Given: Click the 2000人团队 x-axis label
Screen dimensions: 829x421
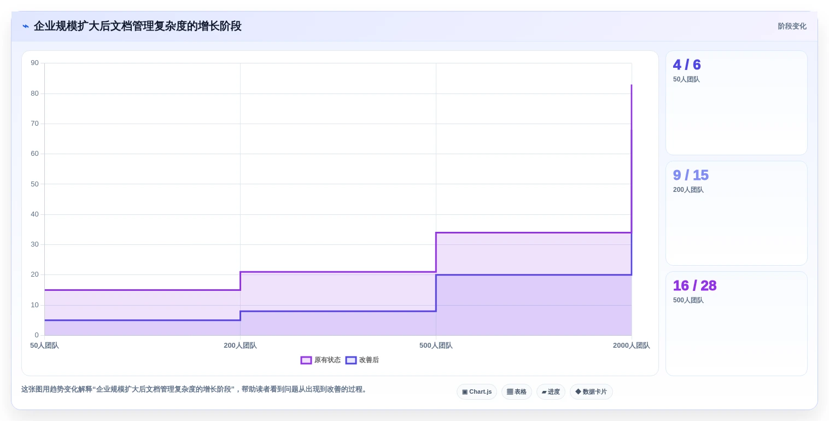Looking at the screenshot, I should pyautogui.click(x=631, y=346).
